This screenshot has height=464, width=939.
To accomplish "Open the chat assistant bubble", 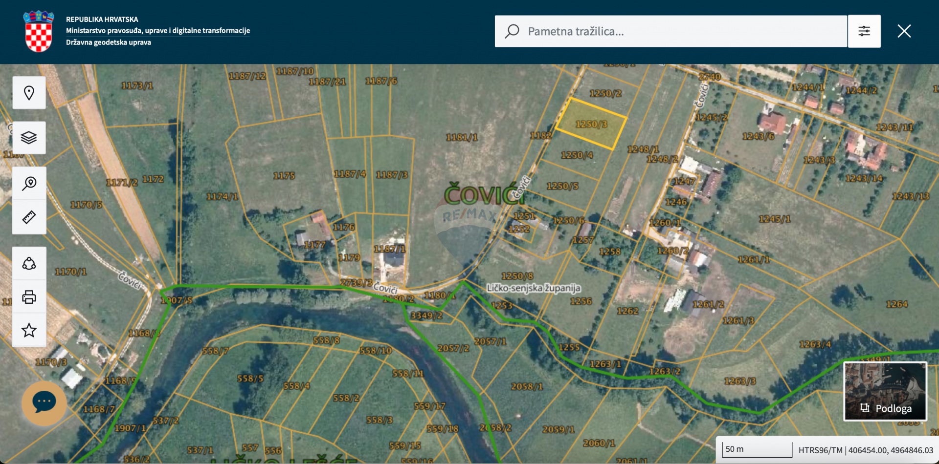I will pos(44,402).
